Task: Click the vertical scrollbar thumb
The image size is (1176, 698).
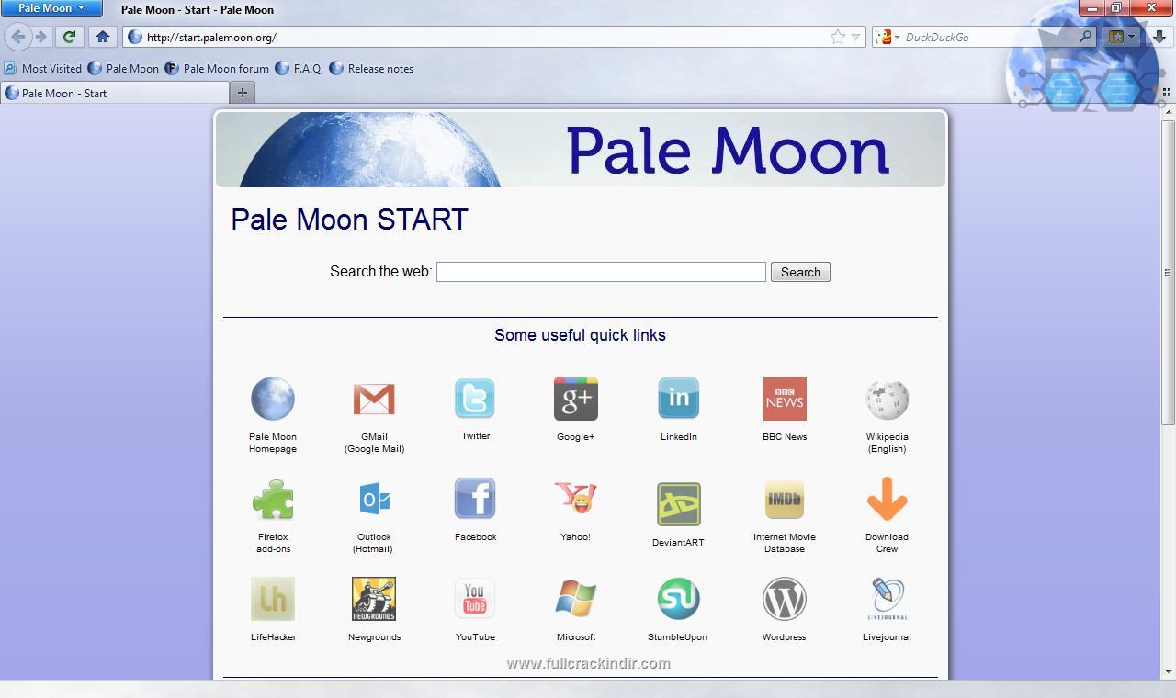Action: pyautogui.click(x=1168, y=272)
